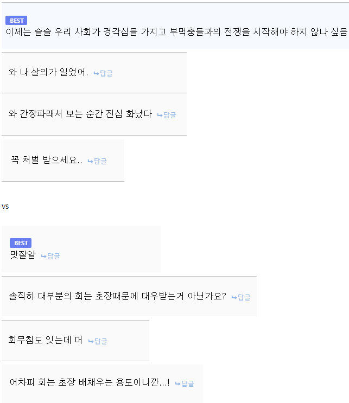
Task: Select the comment text '와 나 살의가 일었어.'
Action: pos(48,73)
